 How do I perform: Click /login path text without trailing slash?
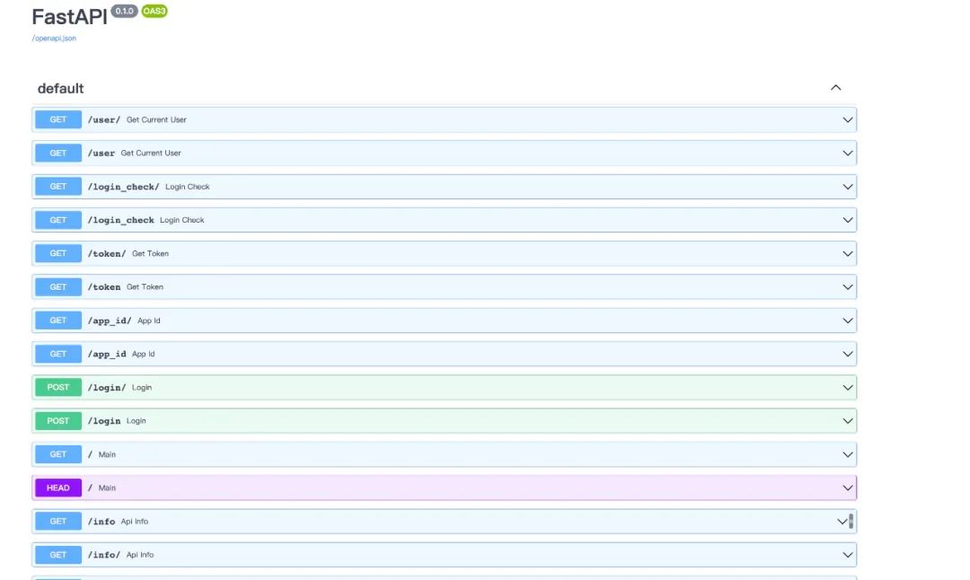point(104,421)
